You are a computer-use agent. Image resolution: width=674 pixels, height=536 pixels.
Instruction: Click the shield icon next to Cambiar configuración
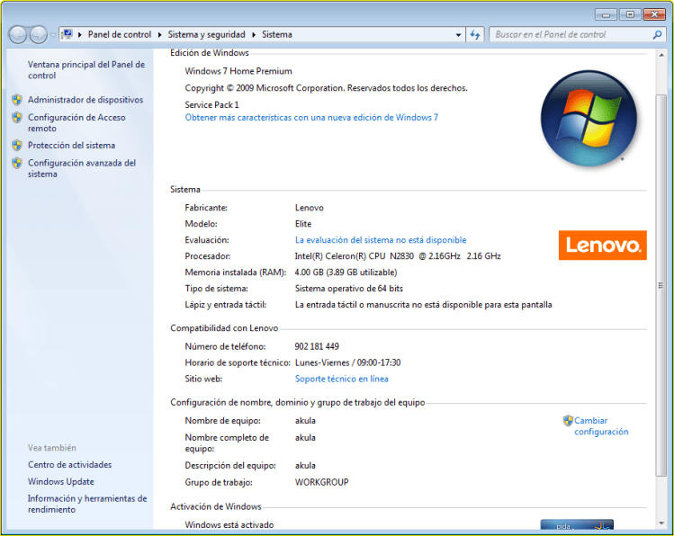click(568, 421)
